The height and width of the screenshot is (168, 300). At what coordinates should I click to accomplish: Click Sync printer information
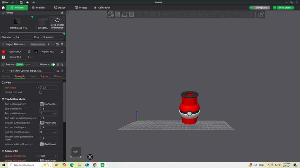[57, 23]
